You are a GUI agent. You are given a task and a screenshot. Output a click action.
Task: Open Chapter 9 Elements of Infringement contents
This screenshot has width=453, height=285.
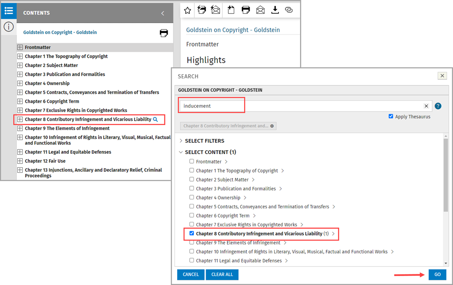pos(67,128)
